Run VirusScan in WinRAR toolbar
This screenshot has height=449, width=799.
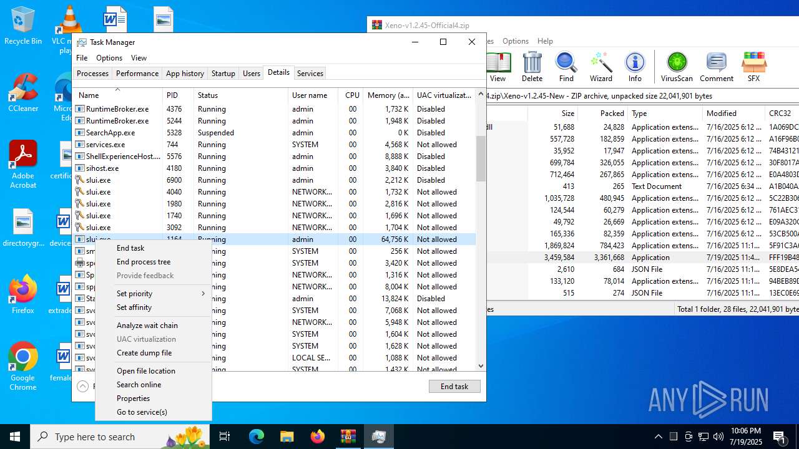(677, 67)
